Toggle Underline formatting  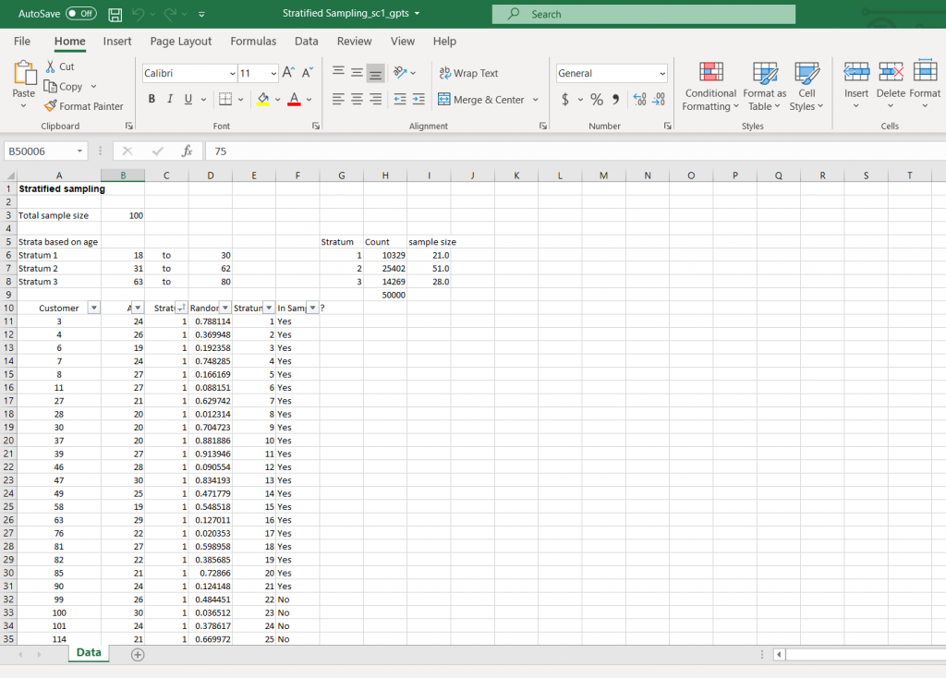click(x=188, y=99)
